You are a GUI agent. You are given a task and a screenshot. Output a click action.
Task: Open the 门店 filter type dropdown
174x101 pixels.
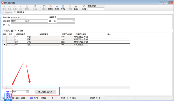point(11,92)
